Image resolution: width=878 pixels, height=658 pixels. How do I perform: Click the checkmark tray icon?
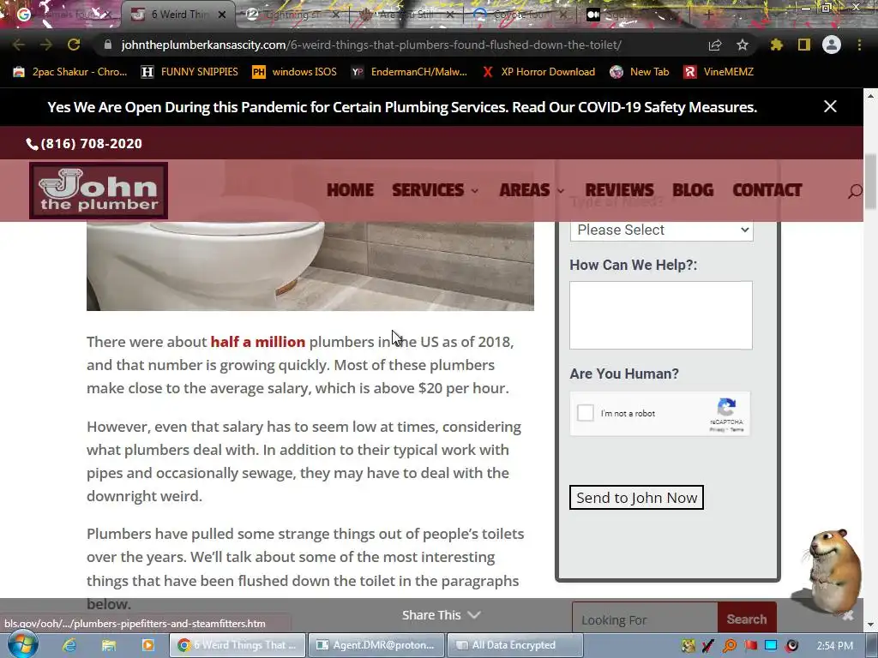(x=708, y=646)
